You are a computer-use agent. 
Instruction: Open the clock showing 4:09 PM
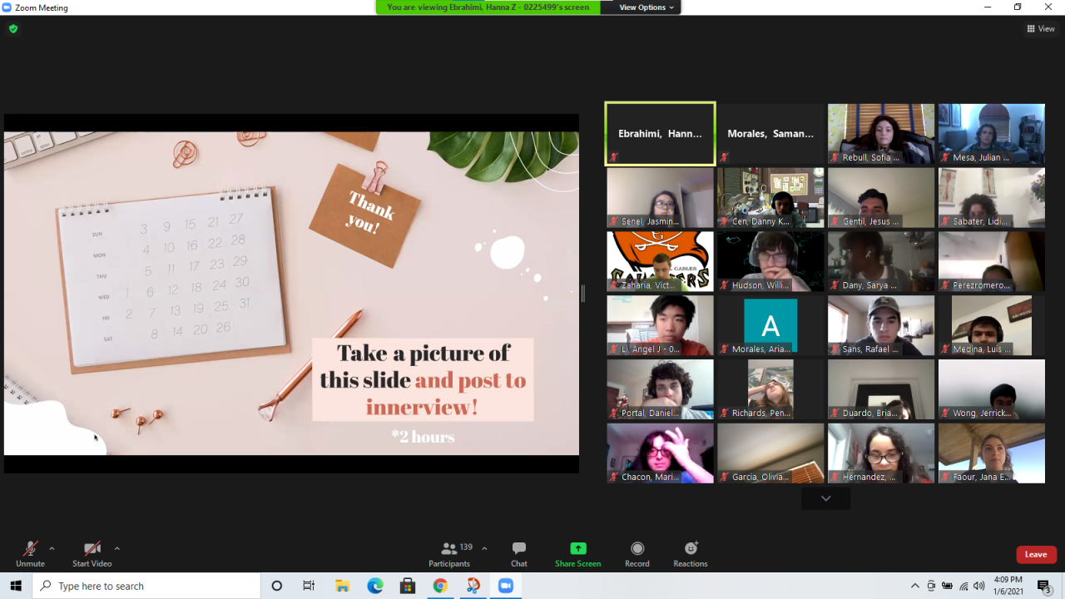1009,586
